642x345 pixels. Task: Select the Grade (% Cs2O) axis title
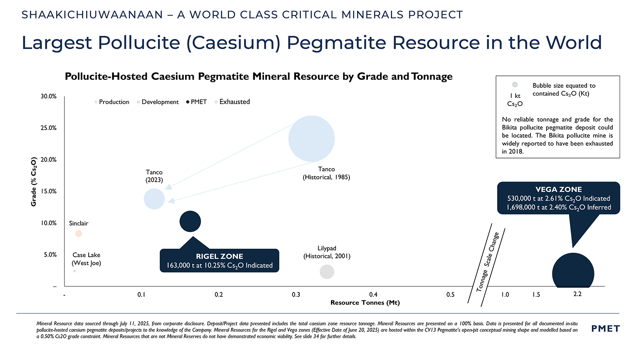pos(34,182)
